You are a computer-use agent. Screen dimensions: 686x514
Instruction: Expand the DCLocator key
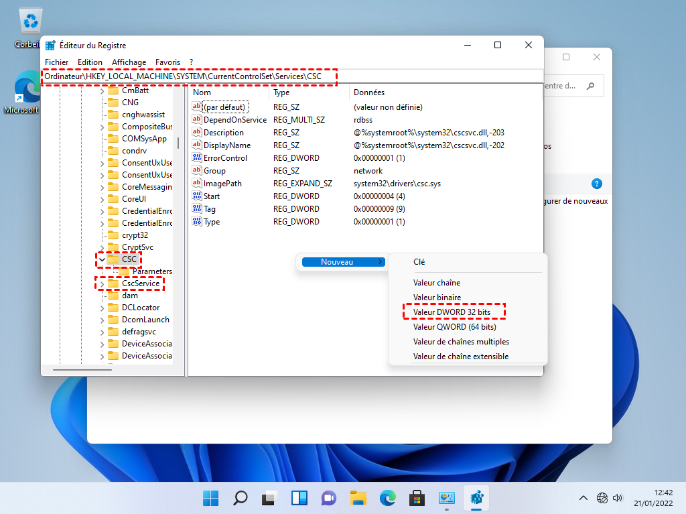point(102,308)
